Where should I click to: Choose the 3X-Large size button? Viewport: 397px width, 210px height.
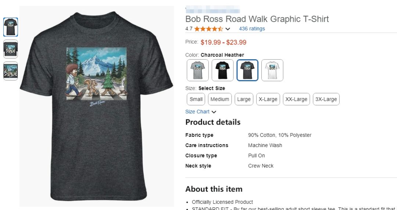coord(326,99)
